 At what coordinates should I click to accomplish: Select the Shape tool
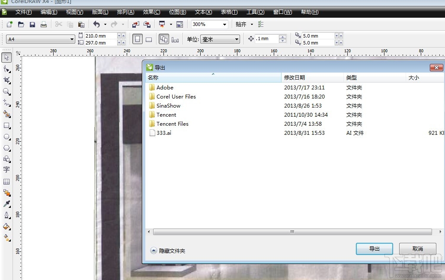pyautogui.click(x=6, y=68)
